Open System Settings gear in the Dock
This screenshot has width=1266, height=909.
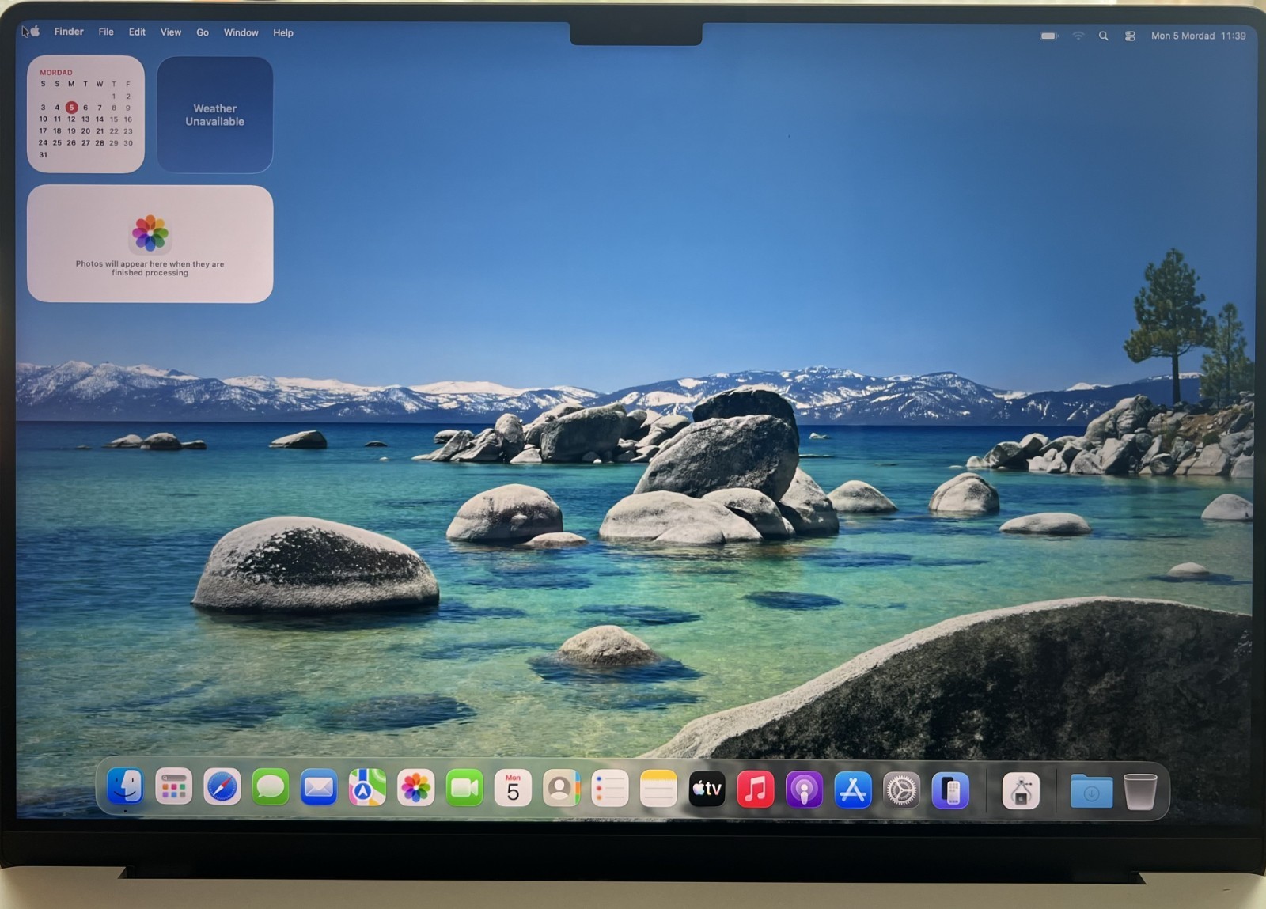click(901, 790)
